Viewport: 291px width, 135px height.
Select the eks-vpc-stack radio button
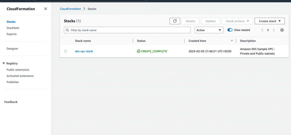(x=65, y=51)
